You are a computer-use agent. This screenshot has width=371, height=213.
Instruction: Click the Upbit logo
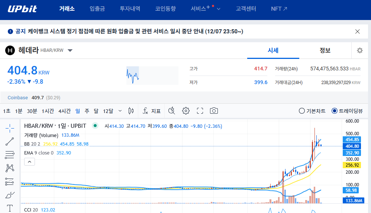pos(22,9)
